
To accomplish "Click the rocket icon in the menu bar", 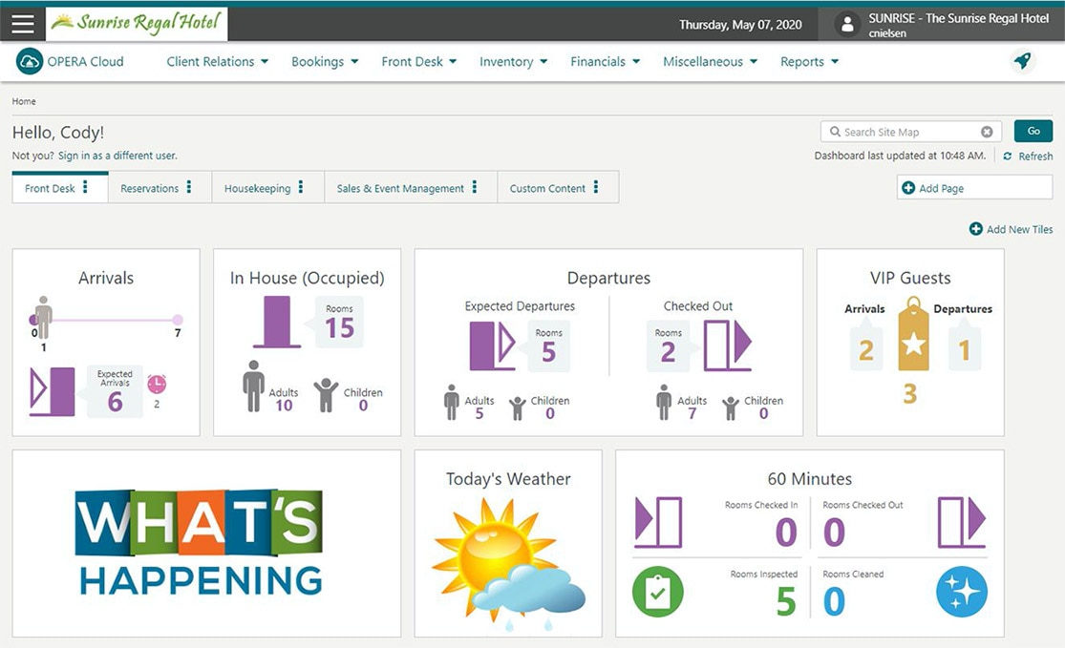I will point(1022,61).
